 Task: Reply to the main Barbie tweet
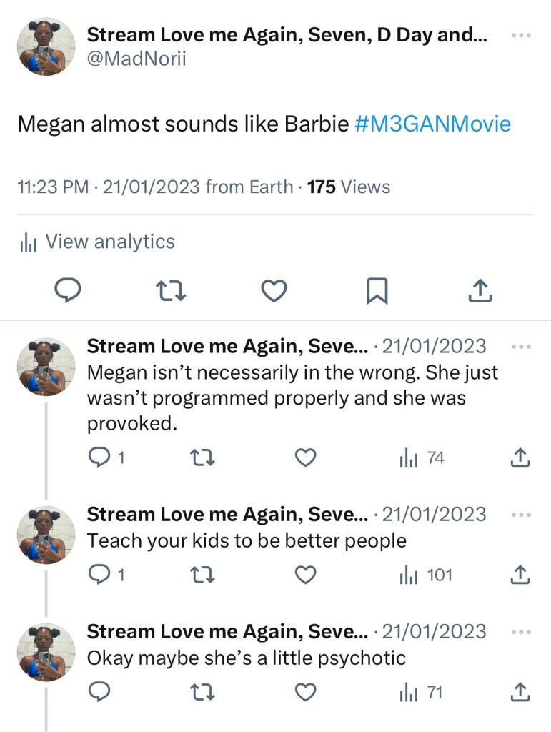click(x=68, y=290)
